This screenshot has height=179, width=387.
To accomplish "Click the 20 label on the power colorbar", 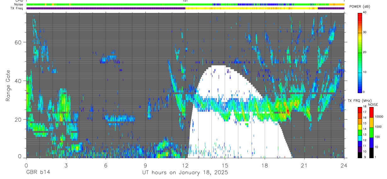I will coord(365,52).
